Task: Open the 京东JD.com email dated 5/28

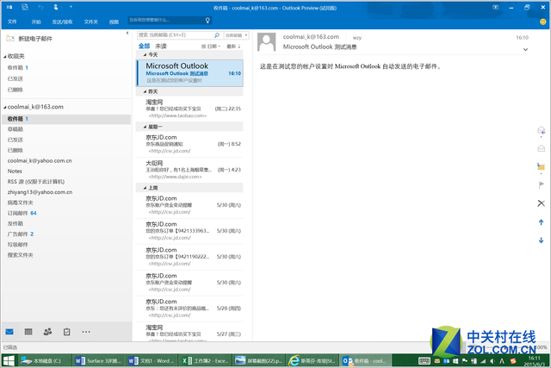Action: tap(189, 309)
